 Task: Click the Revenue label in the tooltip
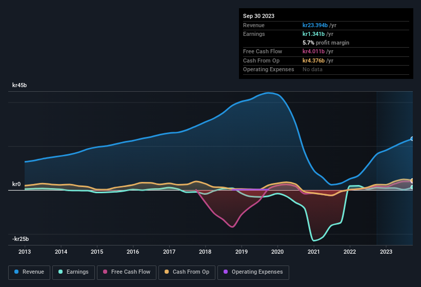pyautogui.click(x=254, y=25)
